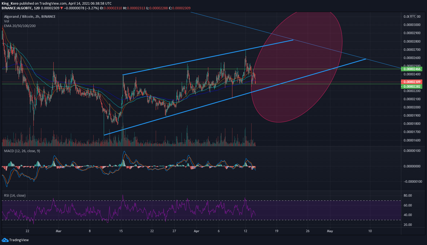Viewport: 427px width, 245px height.
Task: Click the 0.00002700 price axis label
Action: pyautogui.click(x=412, y=49)
